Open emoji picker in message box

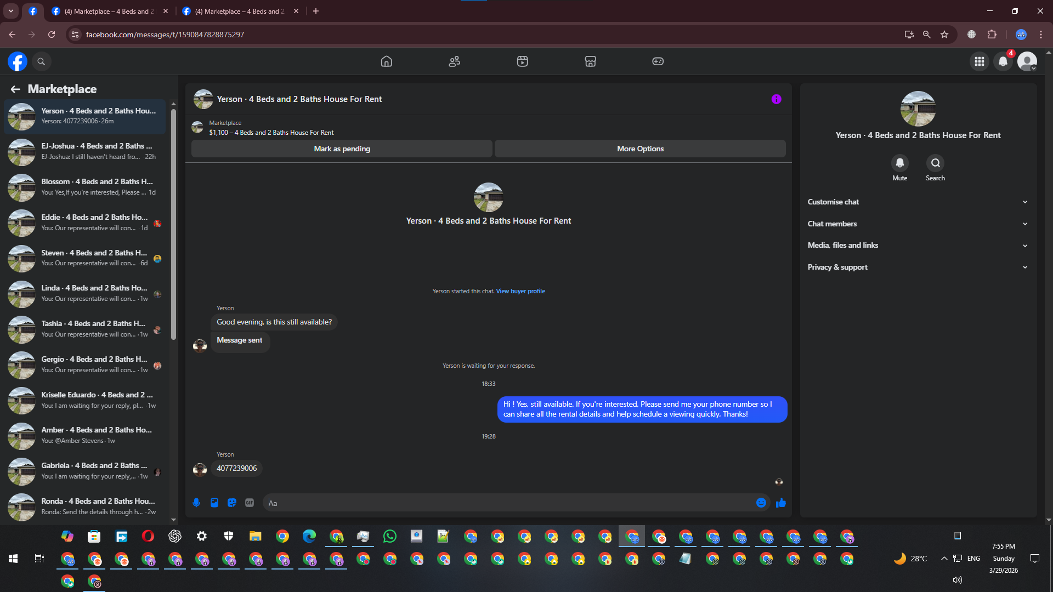tap(761, 503)
